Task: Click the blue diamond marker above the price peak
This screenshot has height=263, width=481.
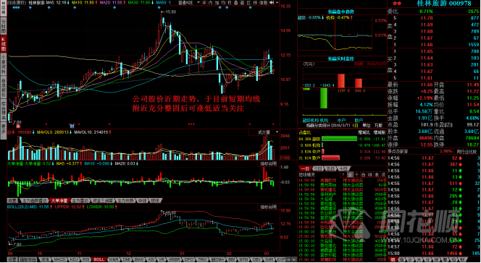Action: 159,8
